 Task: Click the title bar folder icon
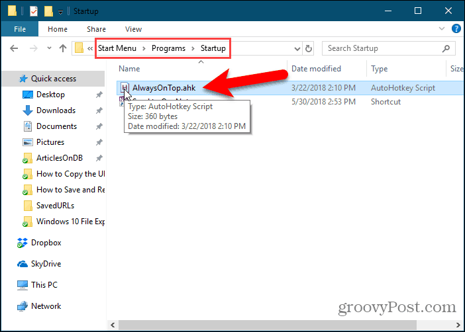12,11
